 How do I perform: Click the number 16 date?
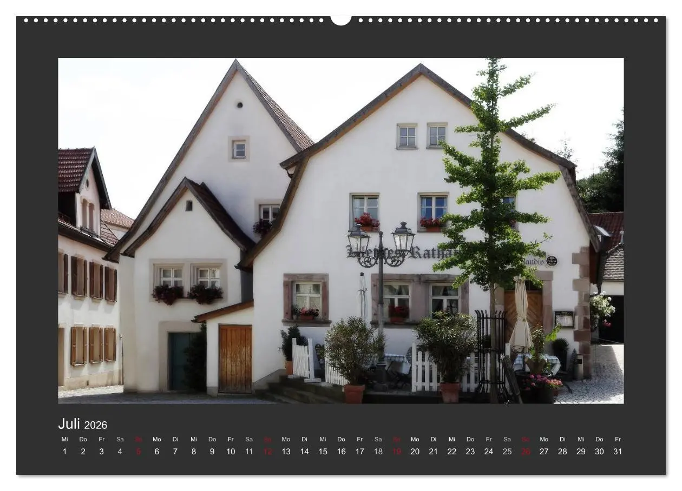[341, 452]
